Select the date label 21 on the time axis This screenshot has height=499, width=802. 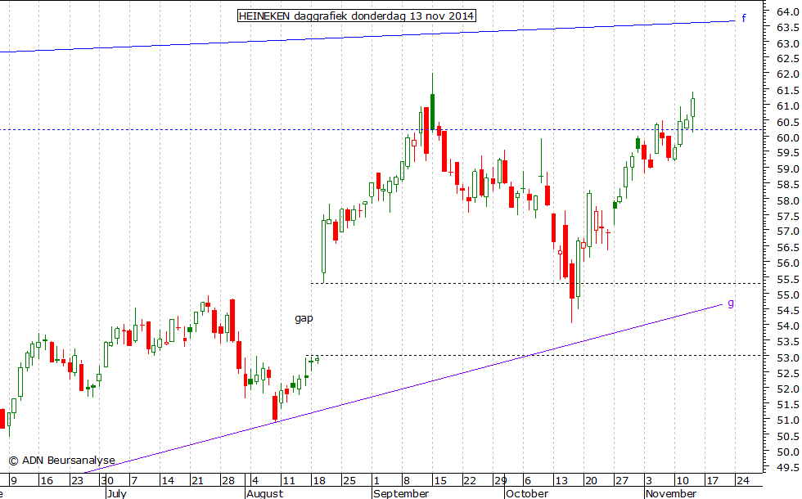pos(197,481)
